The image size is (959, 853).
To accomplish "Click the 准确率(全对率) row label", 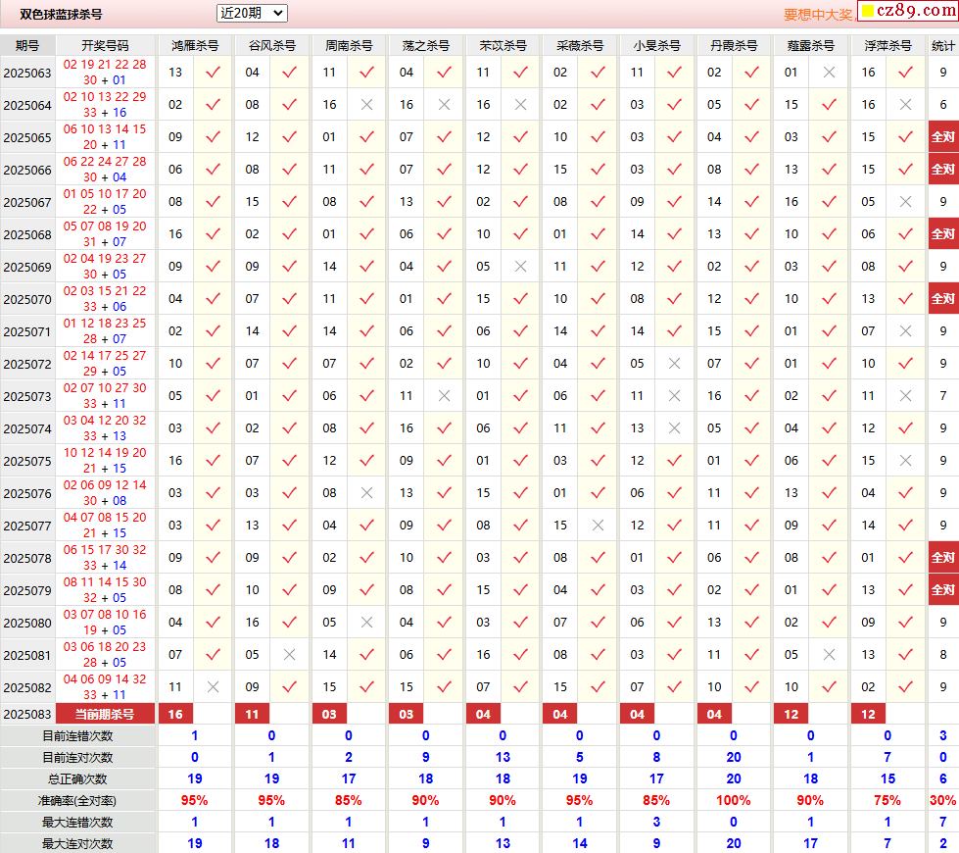I will pyautogui.click(x=77, y=800).
